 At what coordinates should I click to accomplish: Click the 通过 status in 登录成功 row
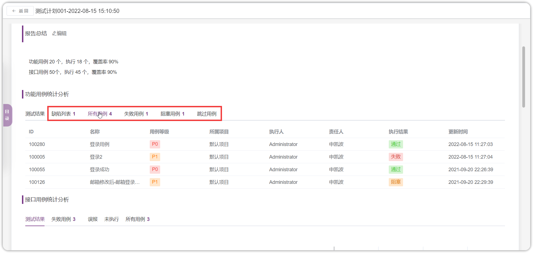[x=396, y=170]
